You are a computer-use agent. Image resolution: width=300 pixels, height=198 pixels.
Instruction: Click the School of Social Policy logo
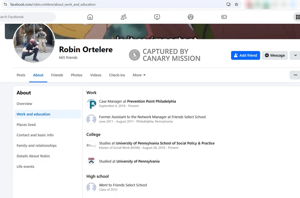[x=91, y=145]
